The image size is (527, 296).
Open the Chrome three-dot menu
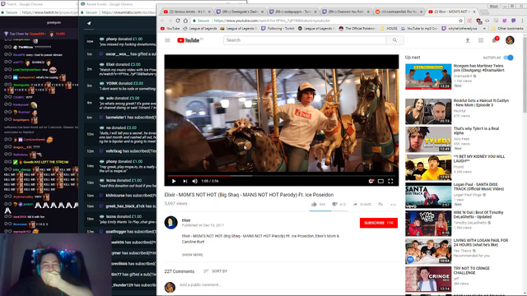tap(522, 21)
